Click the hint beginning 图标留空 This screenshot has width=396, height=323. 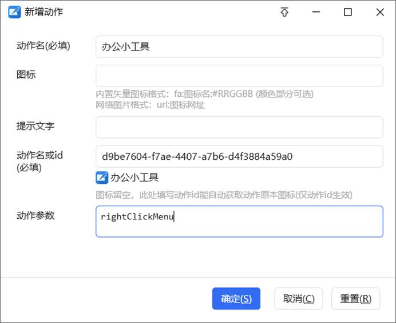[224, 195]
